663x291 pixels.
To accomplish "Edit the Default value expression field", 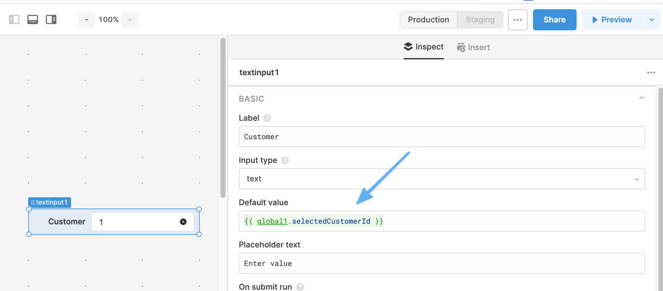I will (442, 221).
